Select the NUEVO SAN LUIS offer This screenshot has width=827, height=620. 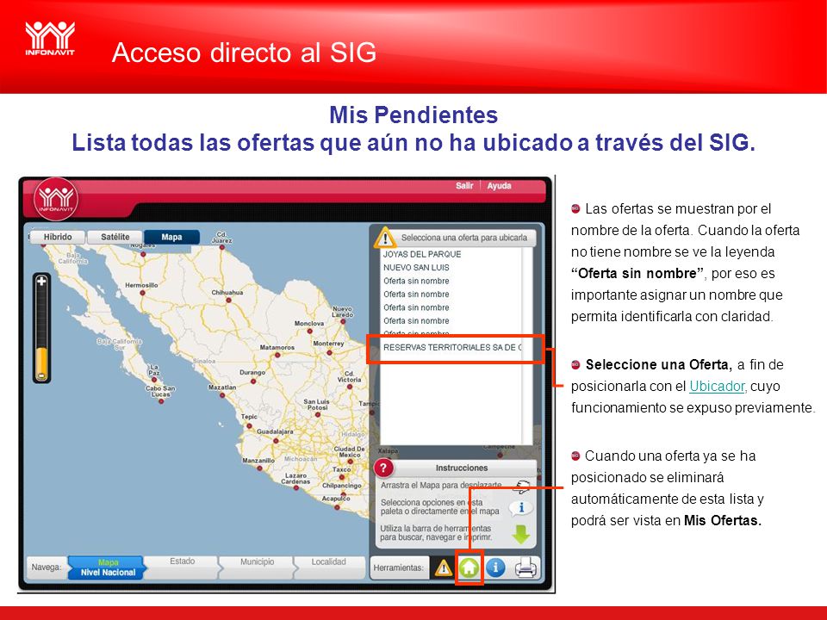416,267
